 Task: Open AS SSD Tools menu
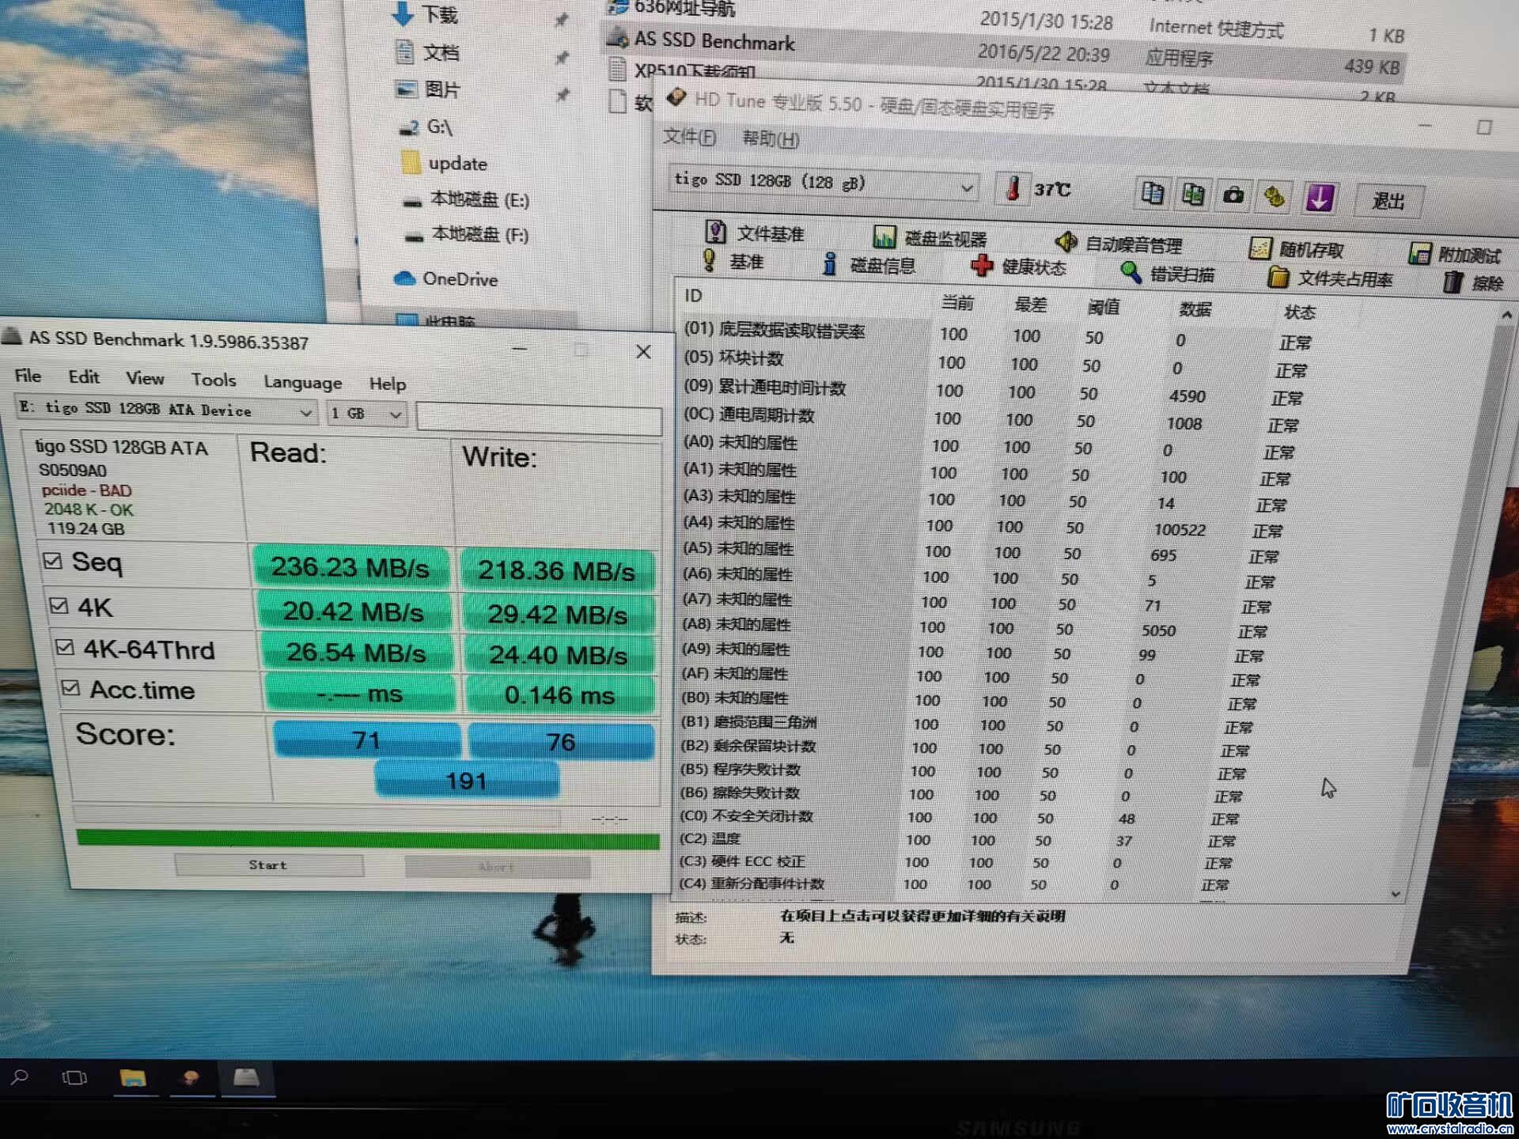click(214, 380)
